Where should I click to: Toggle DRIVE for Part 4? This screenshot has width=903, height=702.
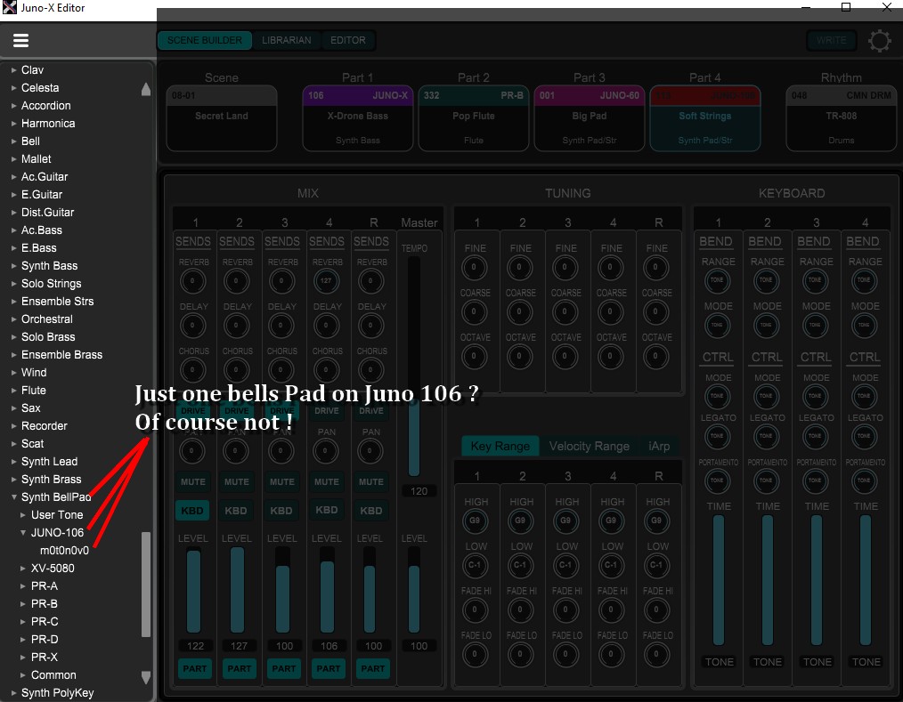coord(327,411)
